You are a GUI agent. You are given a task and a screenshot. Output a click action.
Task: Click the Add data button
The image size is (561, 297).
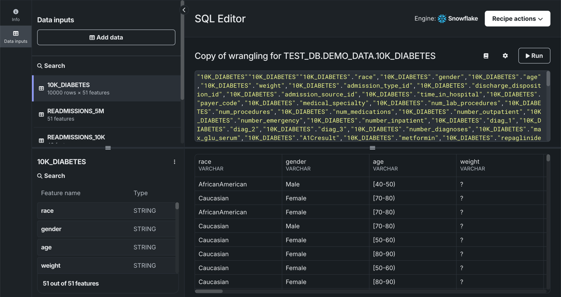click(x=106, y=38)
